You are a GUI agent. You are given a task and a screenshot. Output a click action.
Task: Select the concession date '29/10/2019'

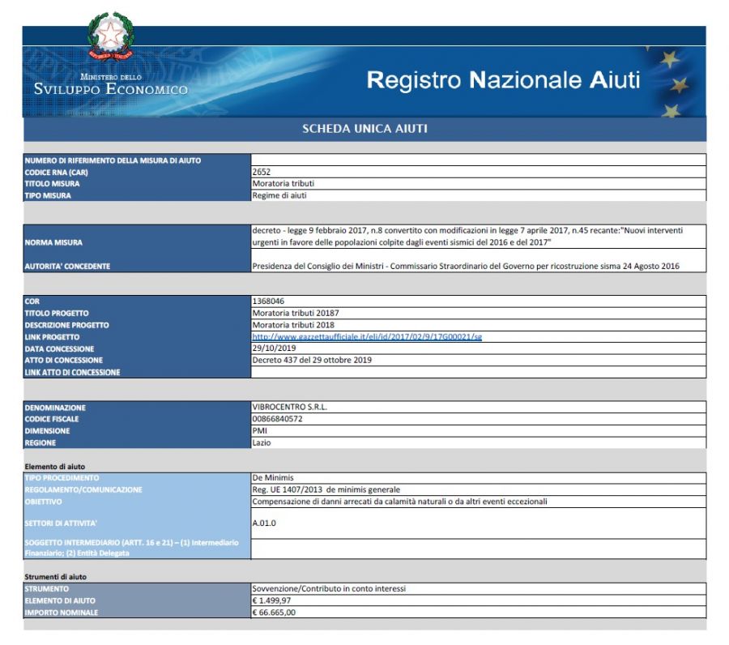point(274,348)
